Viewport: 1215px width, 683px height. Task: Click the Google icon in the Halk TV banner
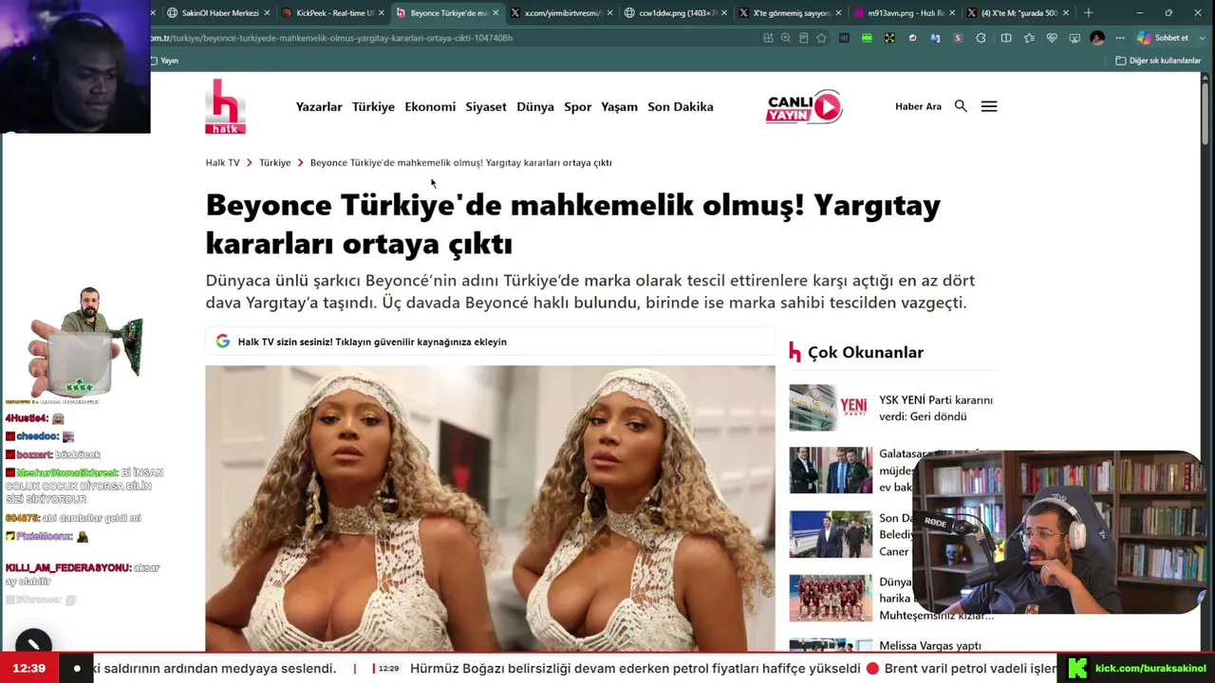223,341
